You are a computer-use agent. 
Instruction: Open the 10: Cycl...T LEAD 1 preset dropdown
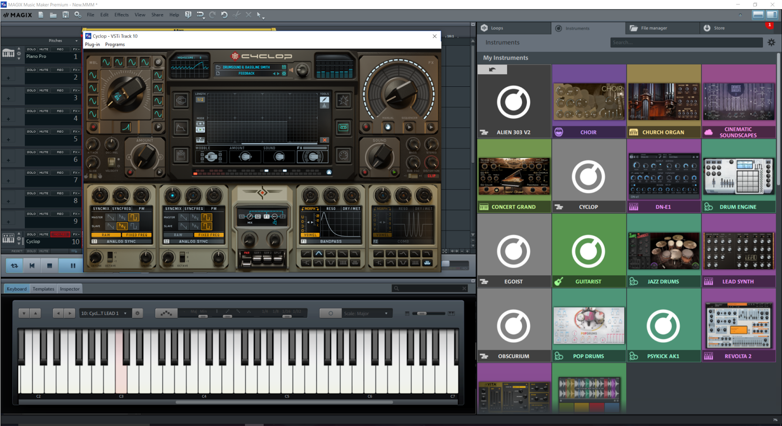pyautogui.click(x=104, y=313)
